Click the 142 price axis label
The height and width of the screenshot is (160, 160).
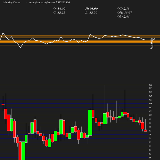coord(150,85)
